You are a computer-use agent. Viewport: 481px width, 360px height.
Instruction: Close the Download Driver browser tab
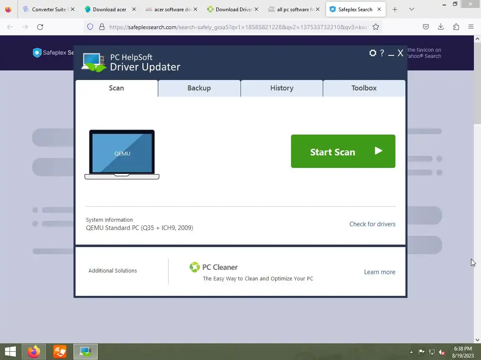(256, 10)
